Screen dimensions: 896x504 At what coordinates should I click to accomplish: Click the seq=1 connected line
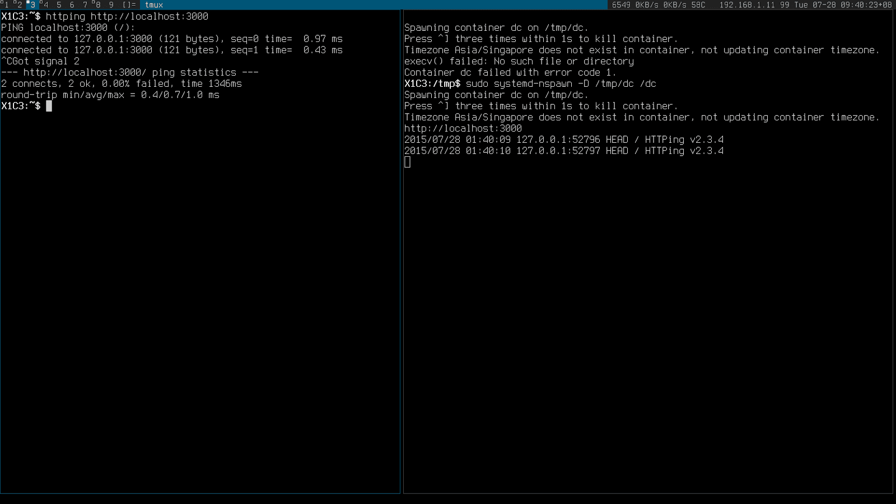point(172,50)
